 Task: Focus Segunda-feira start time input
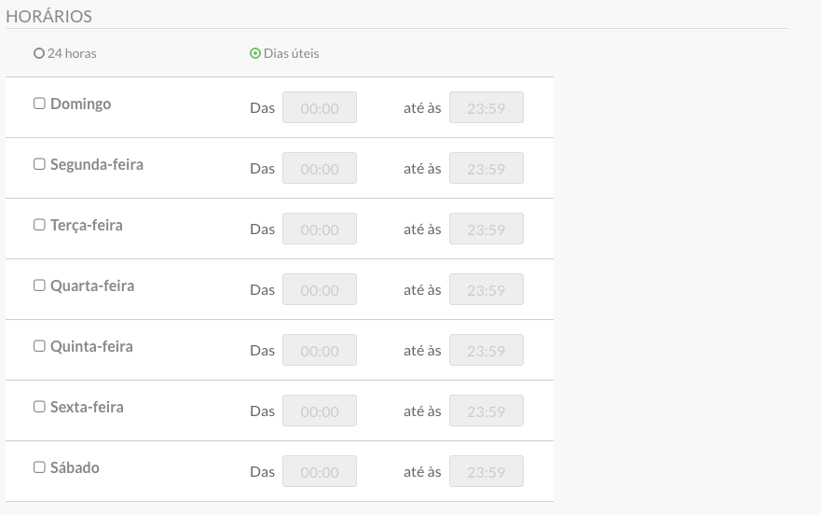pyautogui.click(x=320, y=168)
